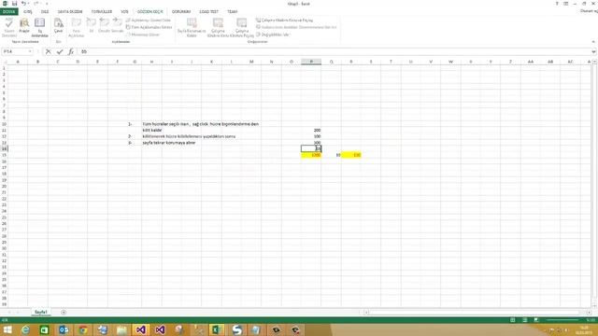The image size is (598, 336).
Task: Switch to the SAYFA DÜZENİ tab
Action: pyautogui.click(x=70, y=11)
